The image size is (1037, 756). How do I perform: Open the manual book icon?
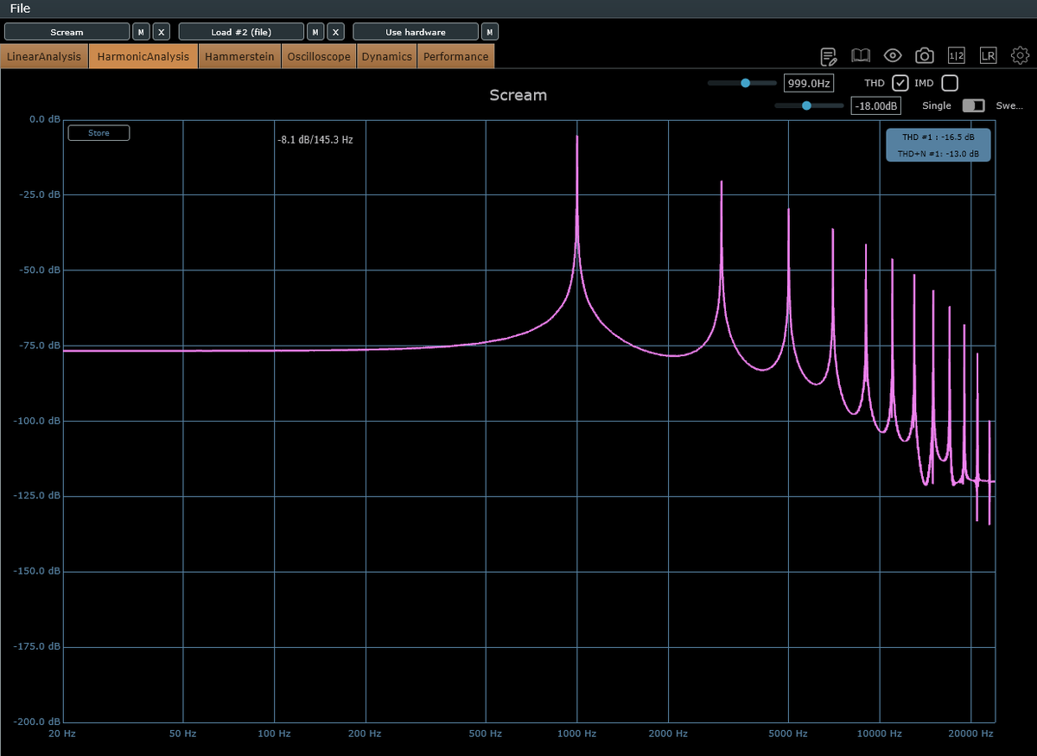click(x=861, y=56)
